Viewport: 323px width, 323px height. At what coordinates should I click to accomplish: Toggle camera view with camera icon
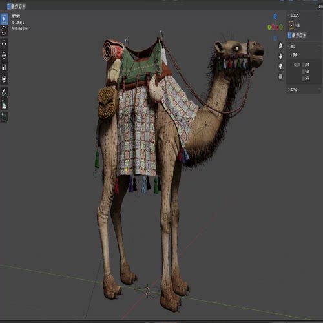(280, 67)
